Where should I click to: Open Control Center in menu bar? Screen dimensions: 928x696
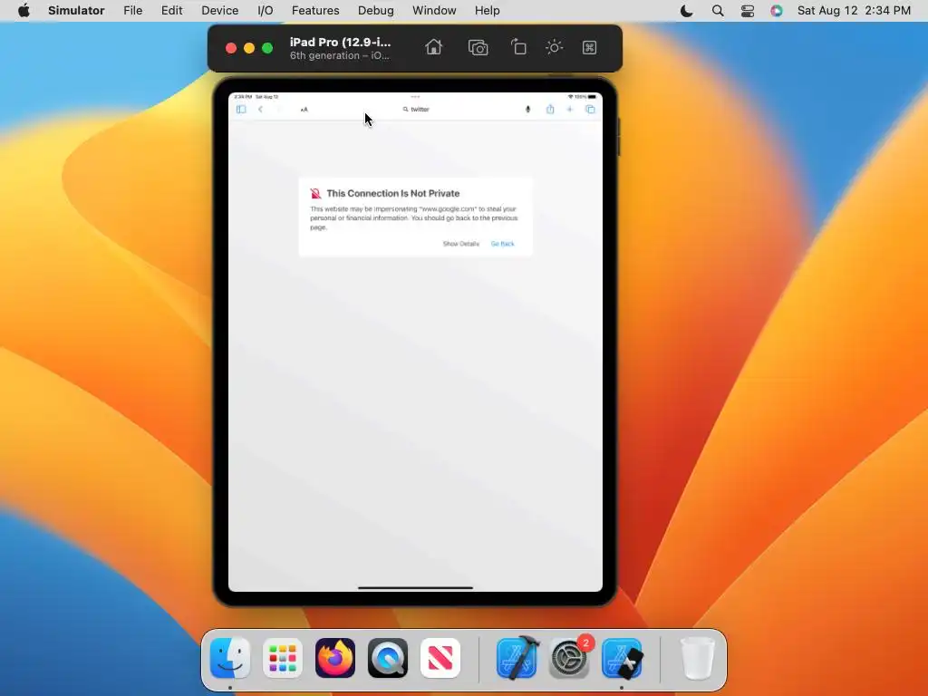click(748, 11)
